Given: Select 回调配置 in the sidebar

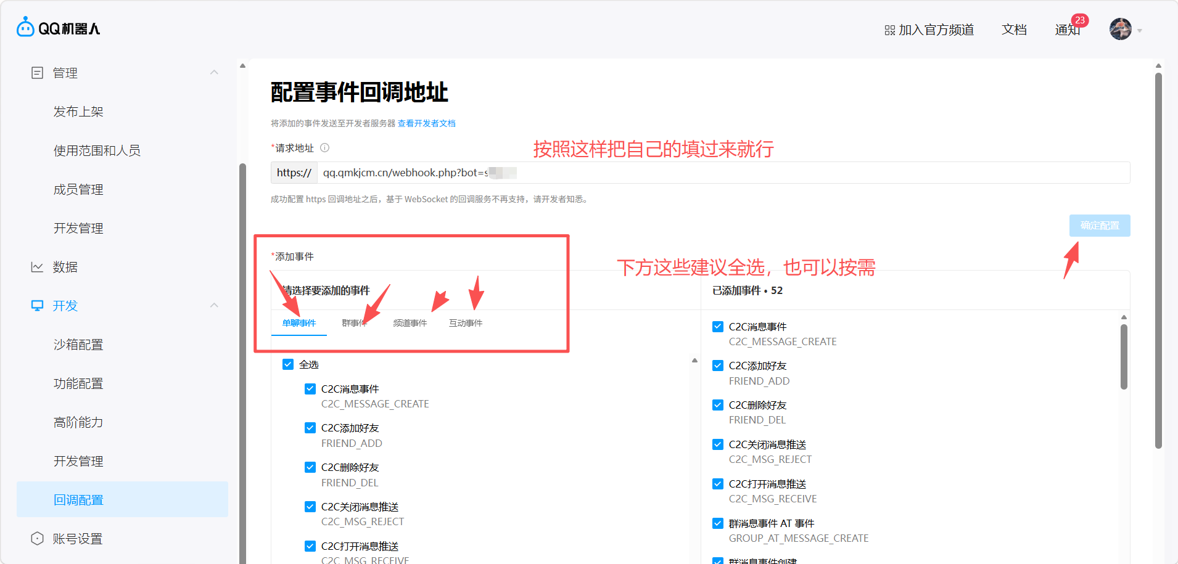Looking at the screenshot, I should click(122, 499).
